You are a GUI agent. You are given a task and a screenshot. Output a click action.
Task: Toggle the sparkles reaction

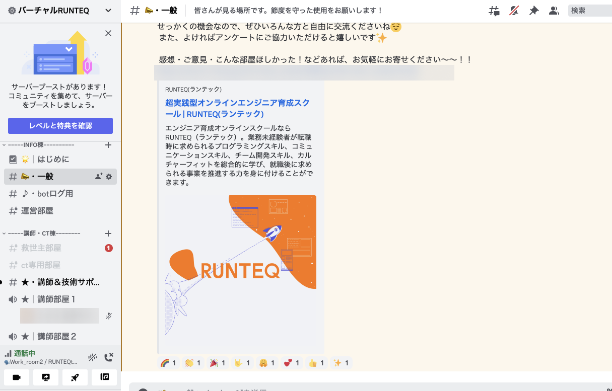341,362
